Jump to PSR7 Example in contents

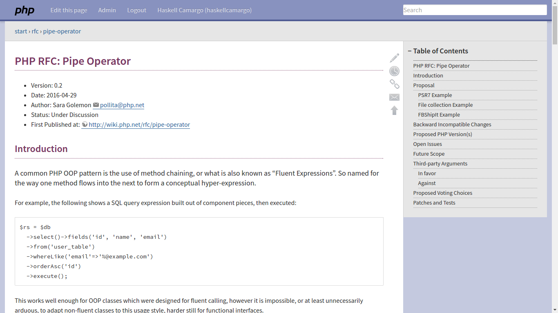pyautogui.click(x=435, y=95)
